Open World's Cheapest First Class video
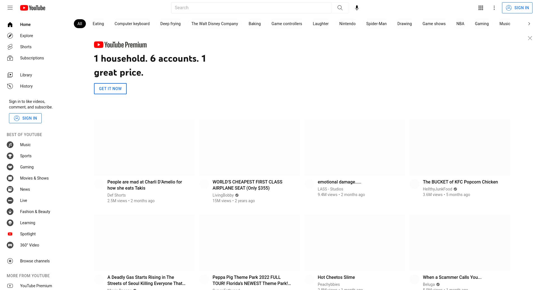The image size is (537, 290). (x=248, y=185)
